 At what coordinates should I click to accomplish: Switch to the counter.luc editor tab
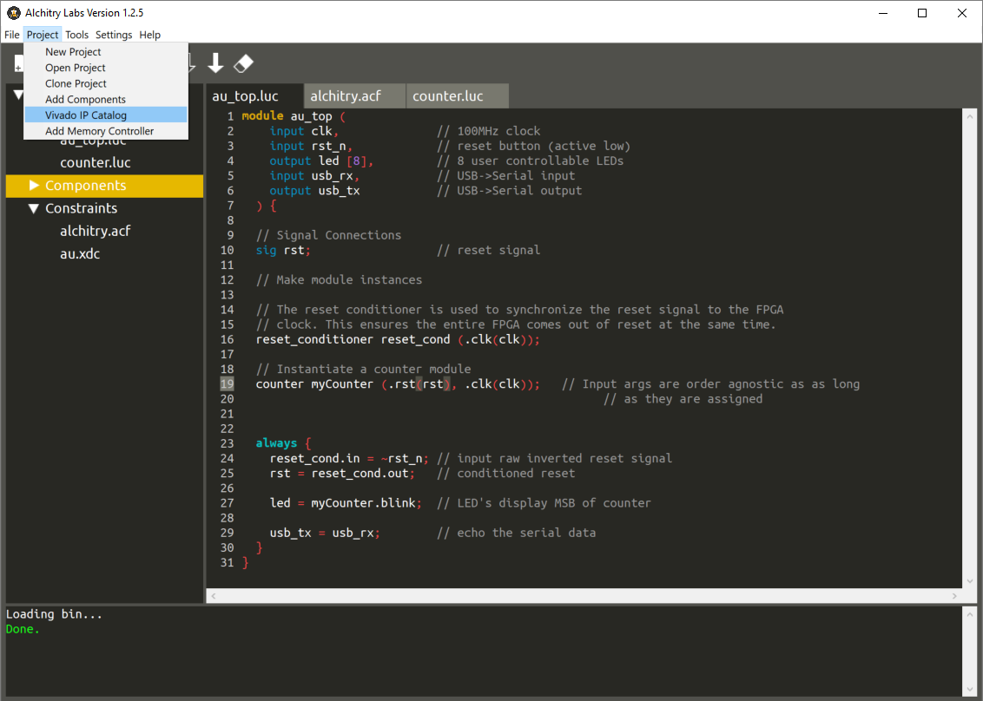[457, 95]
